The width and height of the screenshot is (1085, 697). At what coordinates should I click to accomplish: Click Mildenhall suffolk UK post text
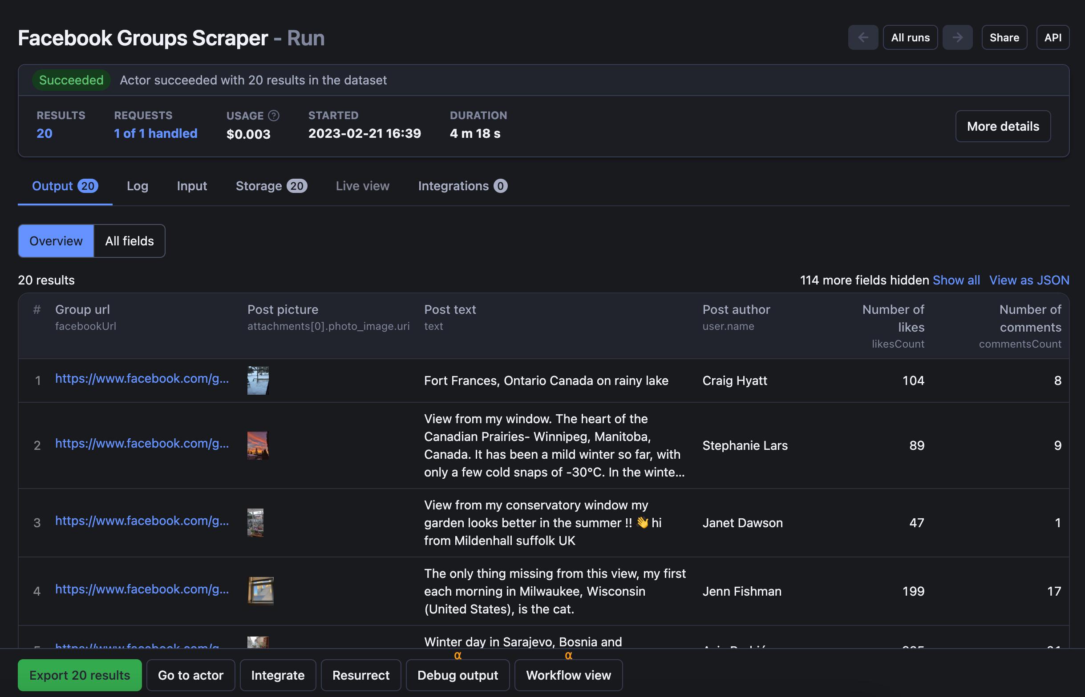click(543, 523)
